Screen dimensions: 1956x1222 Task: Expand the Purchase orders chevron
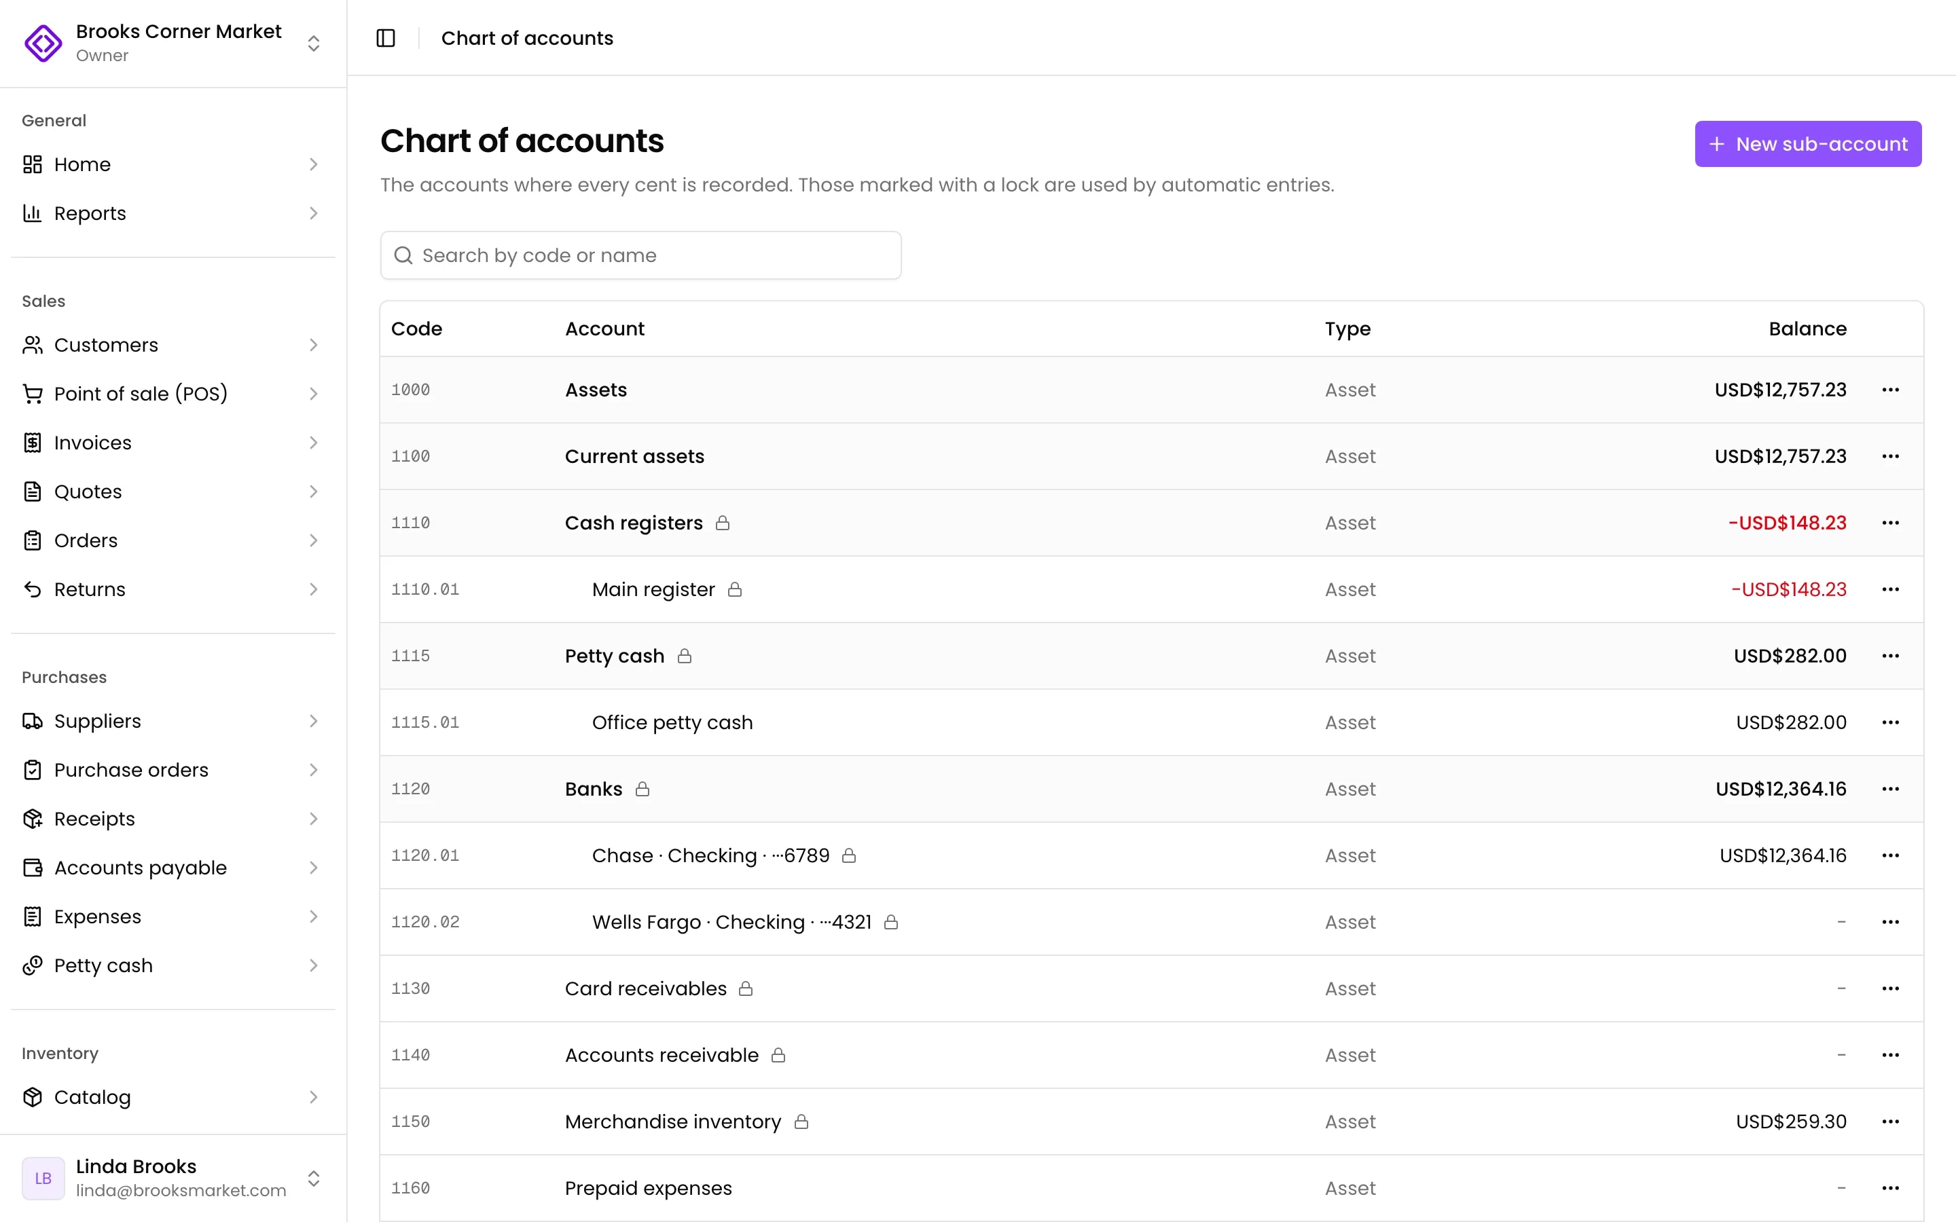point(314,771)
